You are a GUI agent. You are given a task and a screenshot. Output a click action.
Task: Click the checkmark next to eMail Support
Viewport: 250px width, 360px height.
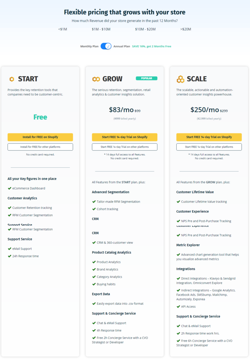pos(9,248)
